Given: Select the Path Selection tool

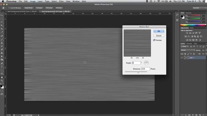Looking at the screenshot, I should tap(2, 70).
